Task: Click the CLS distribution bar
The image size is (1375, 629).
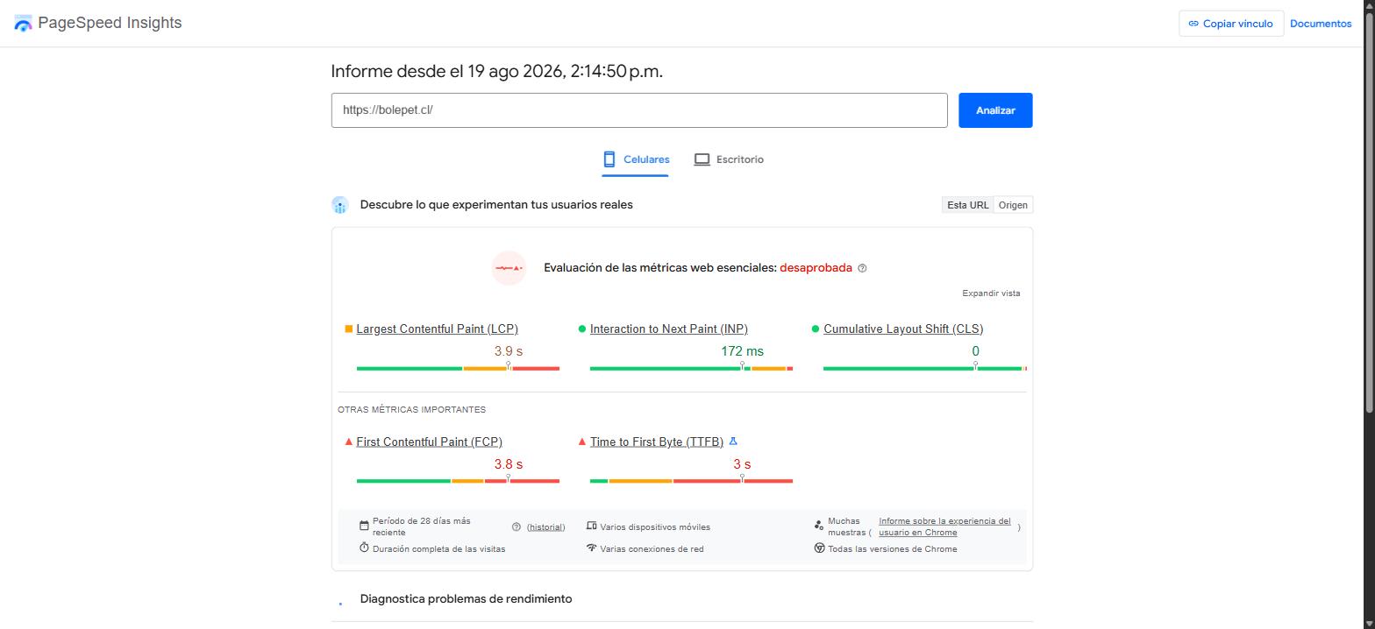Action: 925,369
